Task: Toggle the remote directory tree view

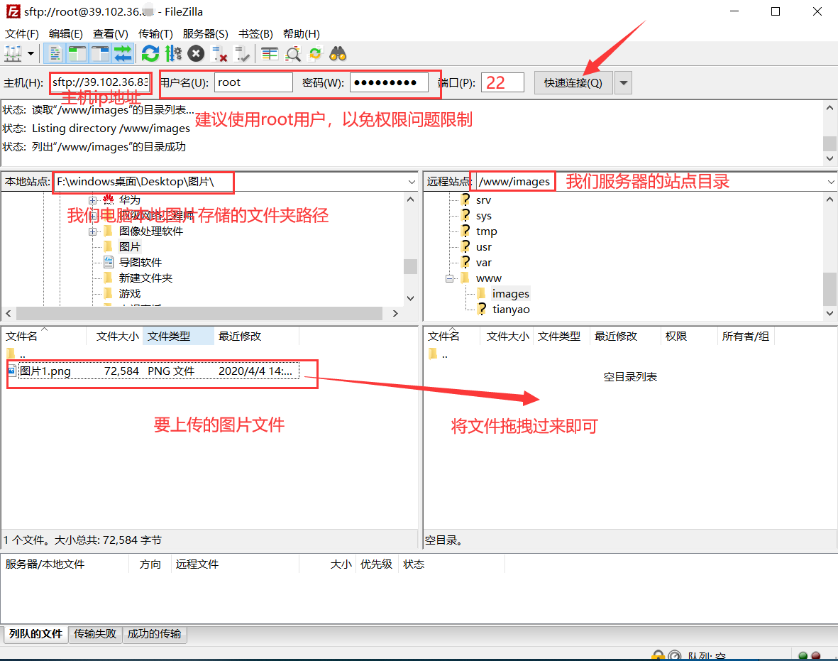Action: coord(100,53)
